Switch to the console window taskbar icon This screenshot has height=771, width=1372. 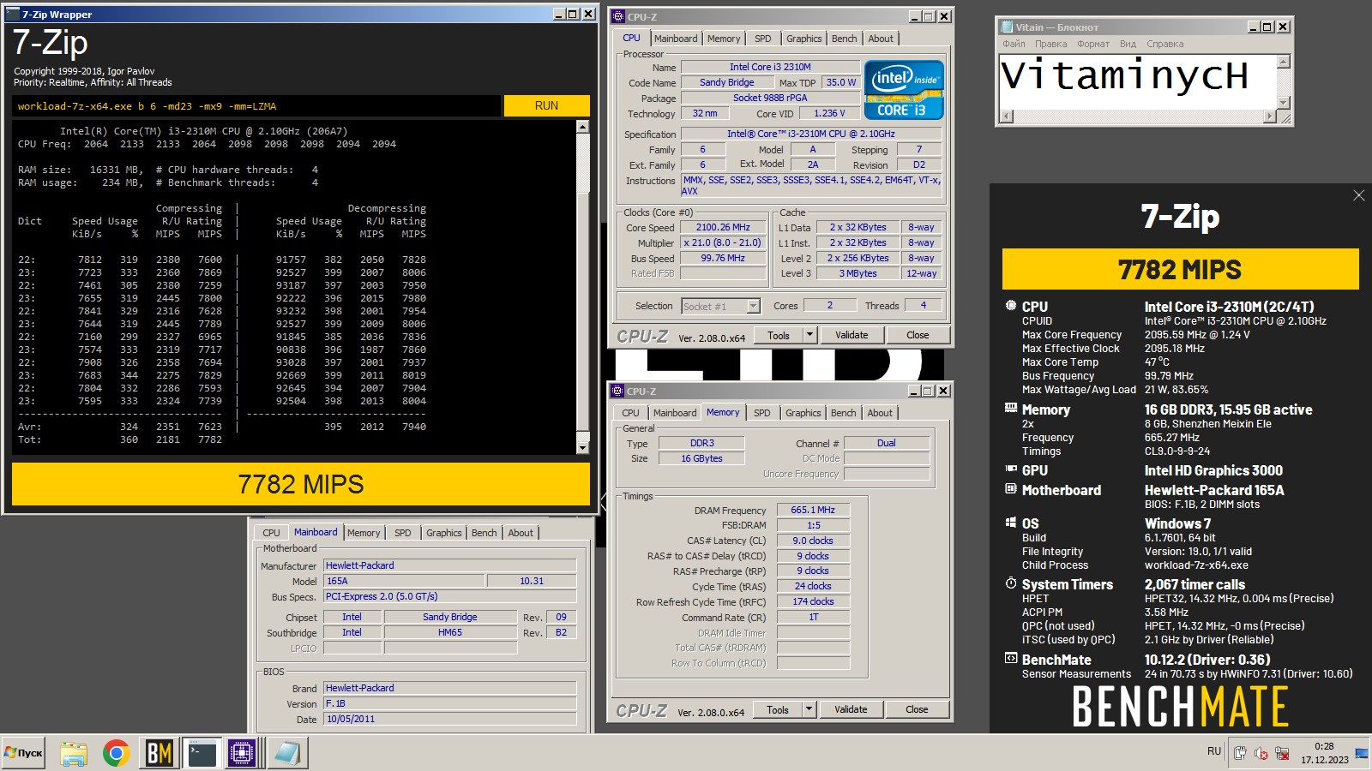(x=202, y=753)
